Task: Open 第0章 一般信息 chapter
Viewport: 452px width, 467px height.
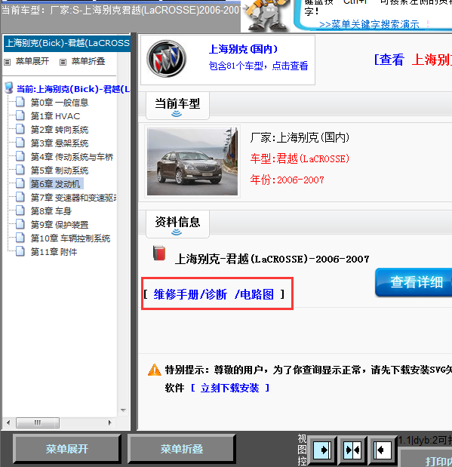Action: click(x=60, y=103)
